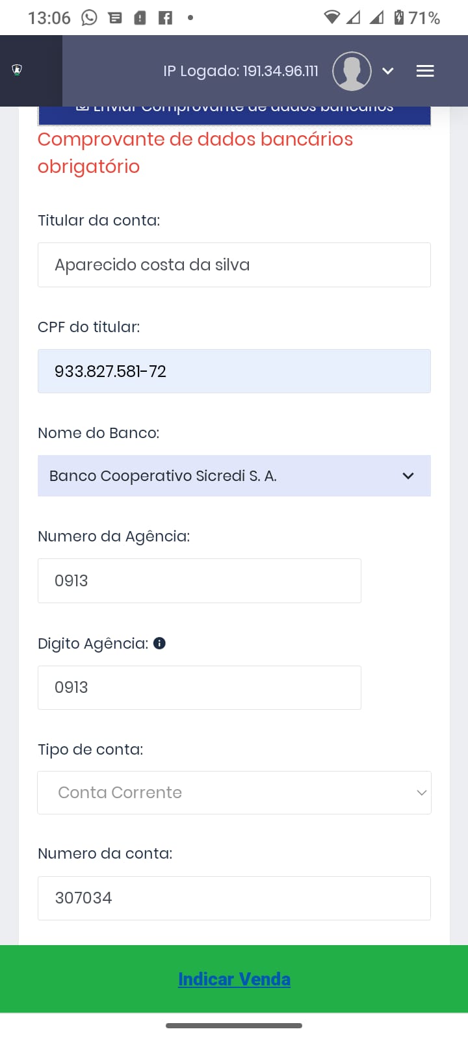Open the Tipo de conta dropdown

[x=234, y=792]
